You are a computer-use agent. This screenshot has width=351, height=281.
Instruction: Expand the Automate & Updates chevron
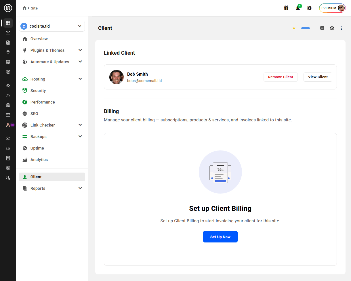[x=80, y=62]
